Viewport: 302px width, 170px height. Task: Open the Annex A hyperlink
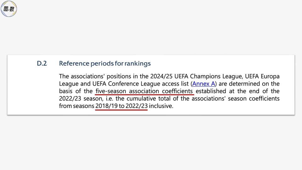coord(203,84)
